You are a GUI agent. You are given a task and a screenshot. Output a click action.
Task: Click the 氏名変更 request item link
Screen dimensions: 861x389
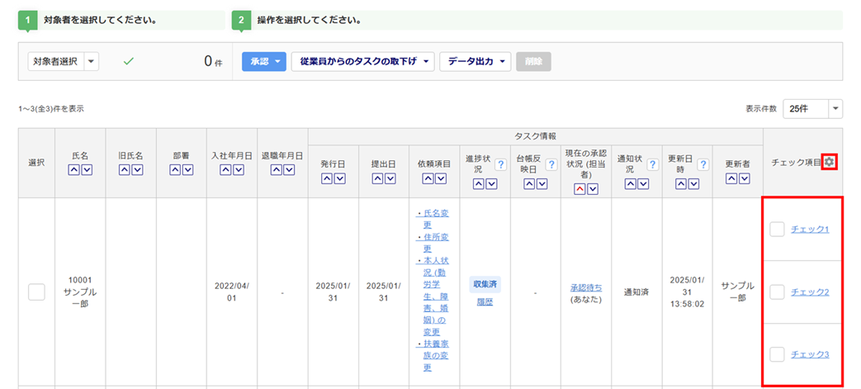pyautogui.click(x=433, y=219)
